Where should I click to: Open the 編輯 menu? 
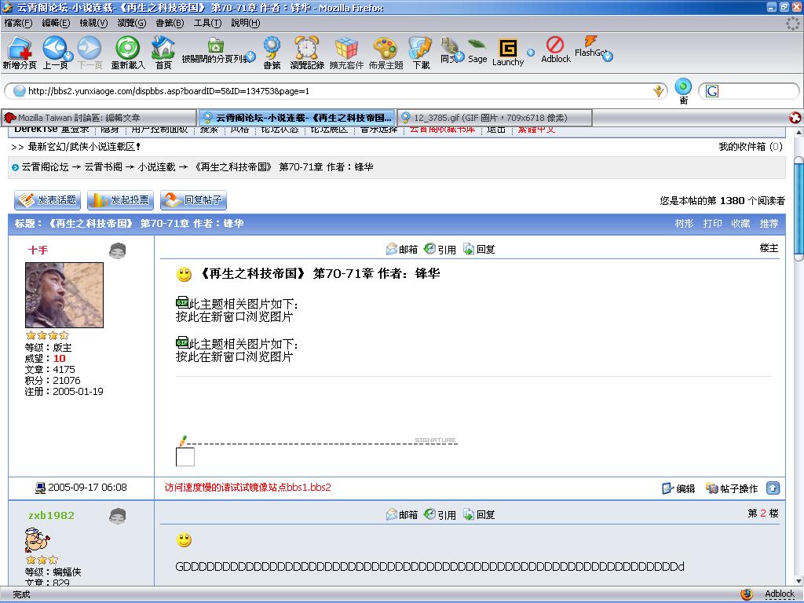56,23
